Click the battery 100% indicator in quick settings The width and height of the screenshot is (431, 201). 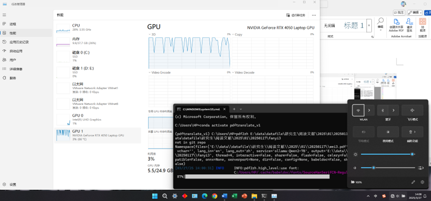(x=357, y=182)
